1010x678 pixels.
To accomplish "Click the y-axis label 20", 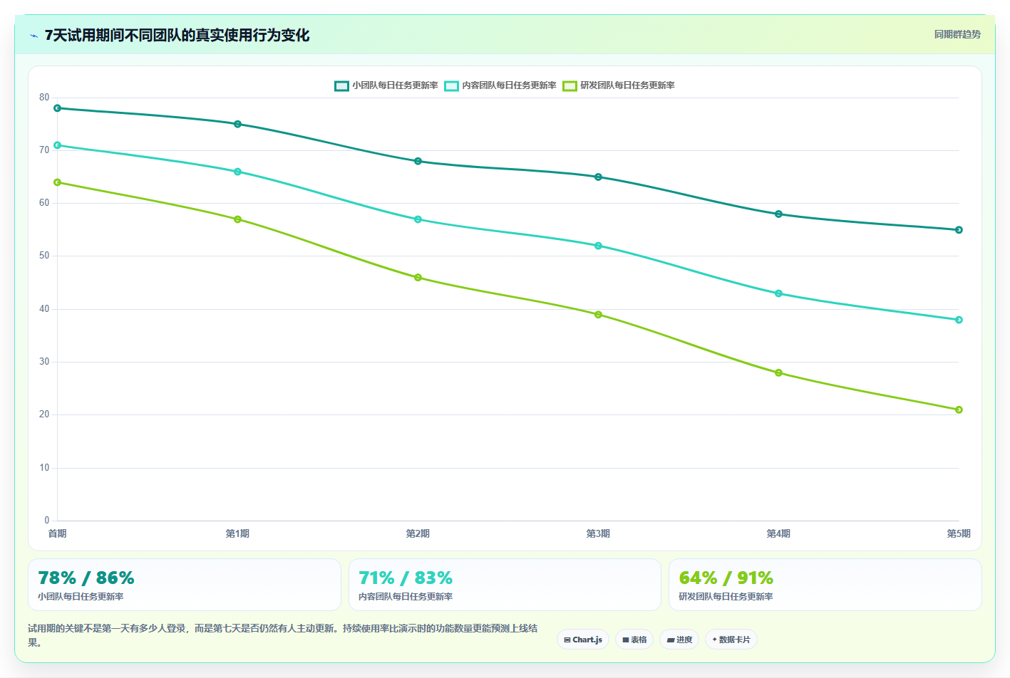I will tap(44, 414).
